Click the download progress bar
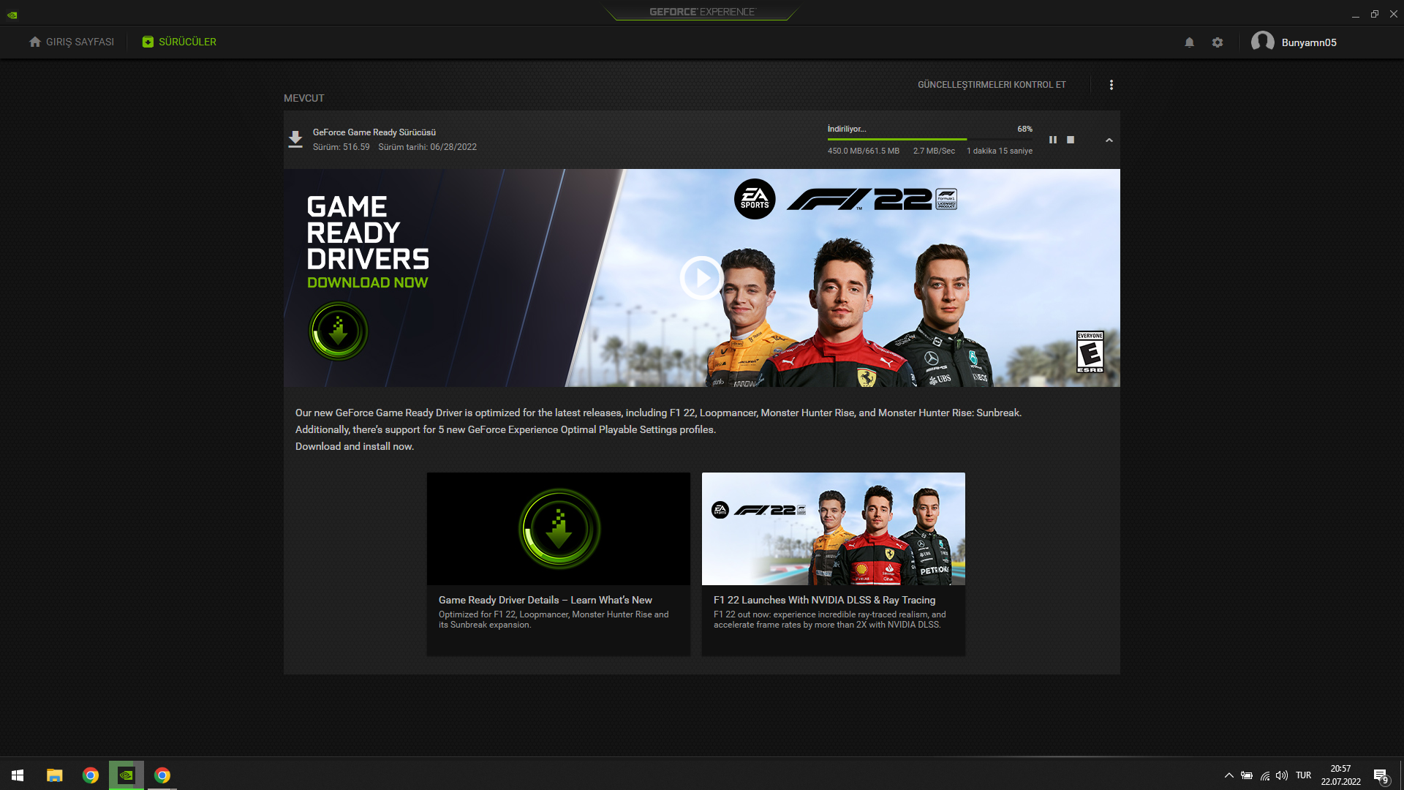The height and width of the screenshot is (790, 1404). pyautogui.click(x=929, y=139)
